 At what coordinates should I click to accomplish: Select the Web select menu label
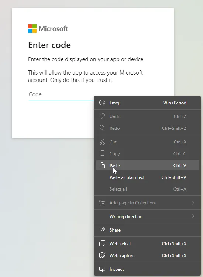[120, 243]
